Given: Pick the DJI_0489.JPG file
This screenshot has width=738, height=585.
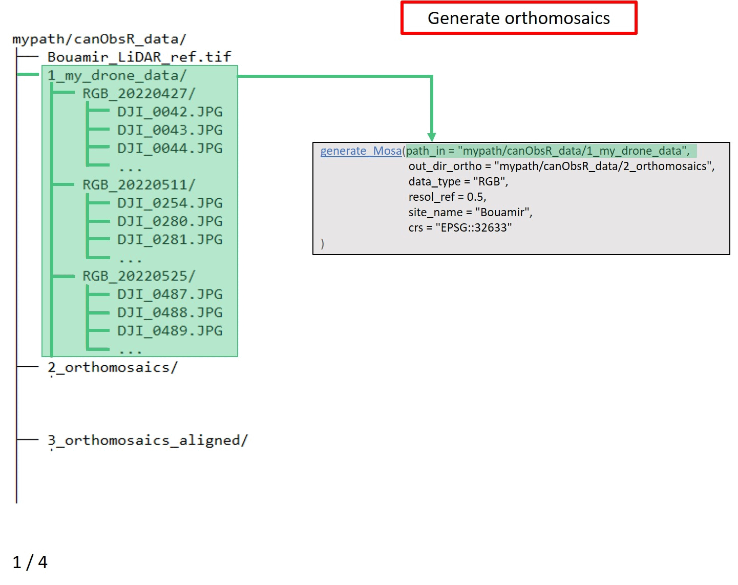Looking at the screenshot, I should [x=170, y=331].
